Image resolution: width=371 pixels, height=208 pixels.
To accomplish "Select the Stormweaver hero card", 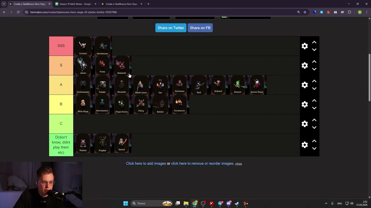I will point(102,46).
